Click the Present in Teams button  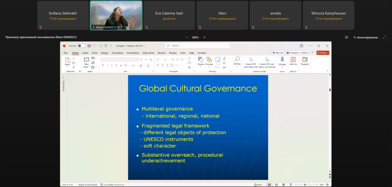coord(298,53)
